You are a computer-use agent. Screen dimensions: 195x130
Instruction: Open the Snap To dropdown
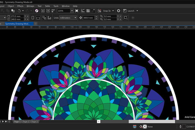click(108, 11)
